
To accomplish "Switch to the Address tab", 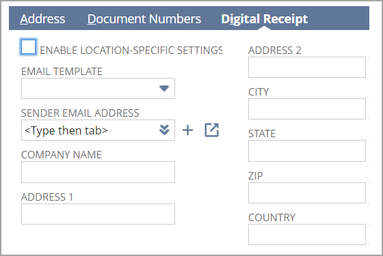I will (x=42, y=19).
